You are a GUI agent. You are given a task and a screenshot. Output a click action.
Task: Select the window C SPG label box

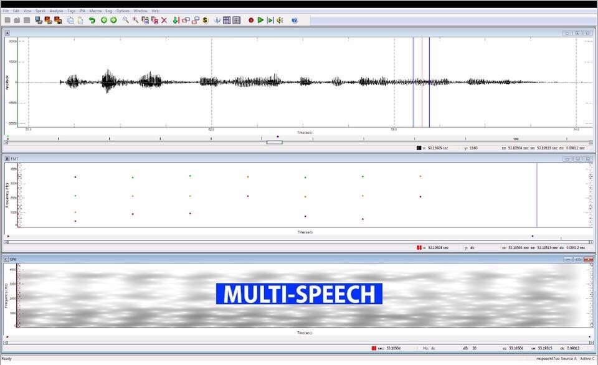coord(6,259)
